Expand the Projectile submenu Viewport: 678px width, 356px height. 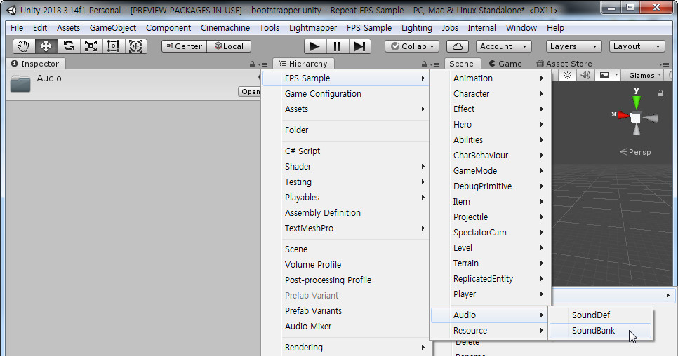pos(490,217)
